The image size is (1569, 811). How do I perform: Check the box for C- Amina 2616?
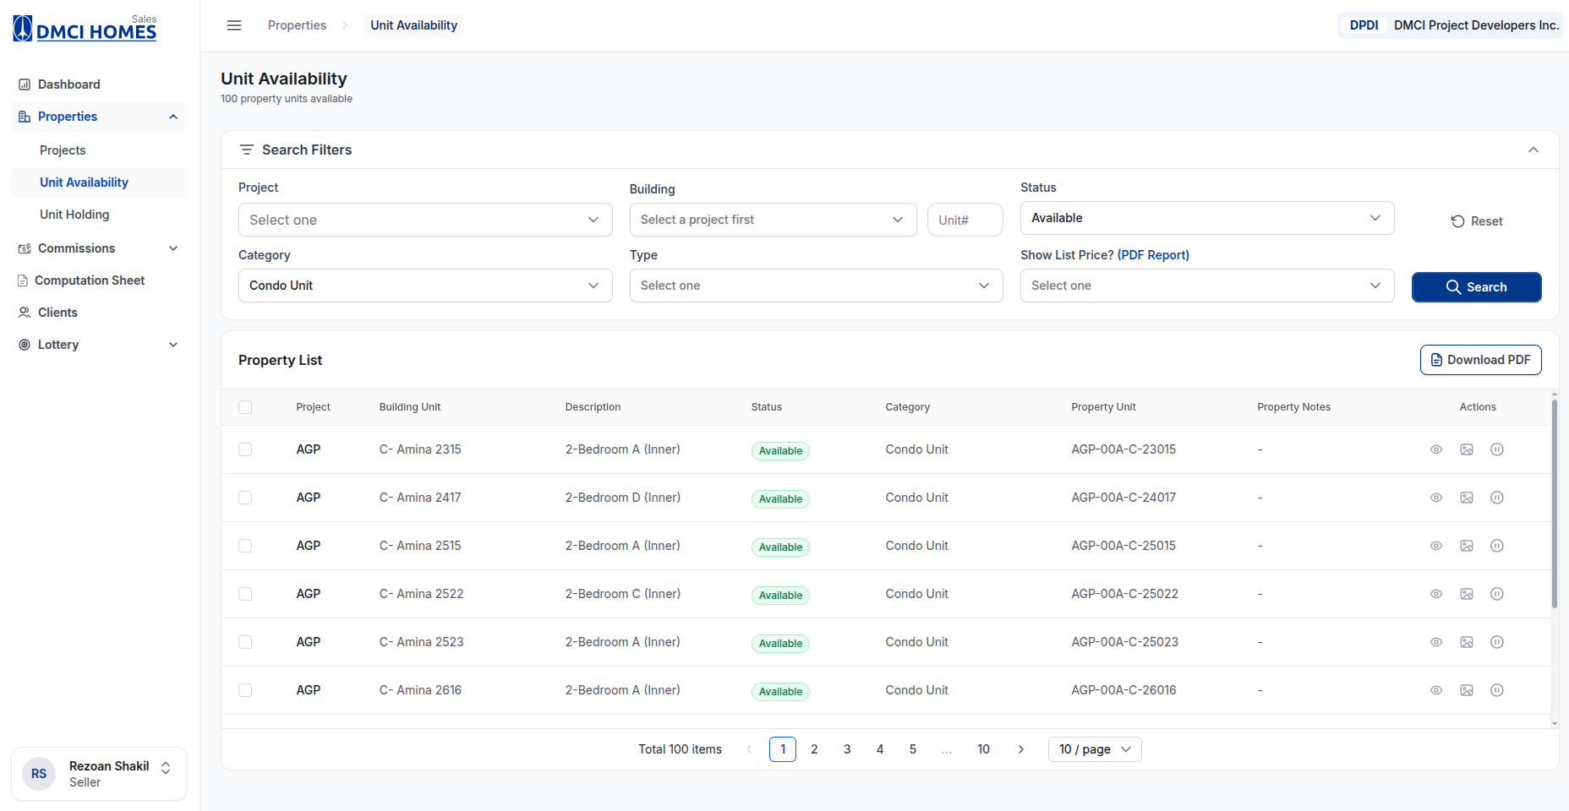[x=245, y=690]
